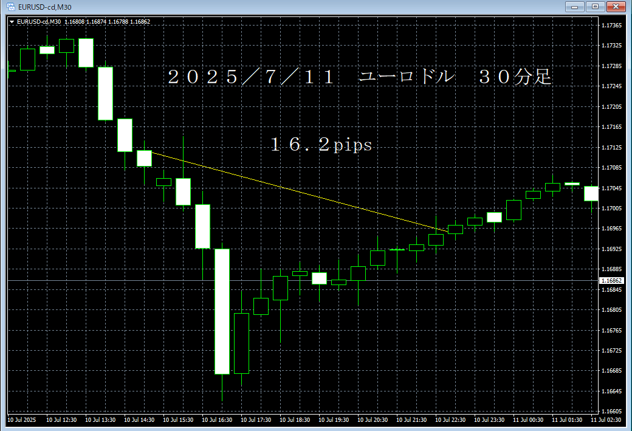Click price scale value 1.16645
Viewport: 632px width, 431px height.
click(611, 391)
